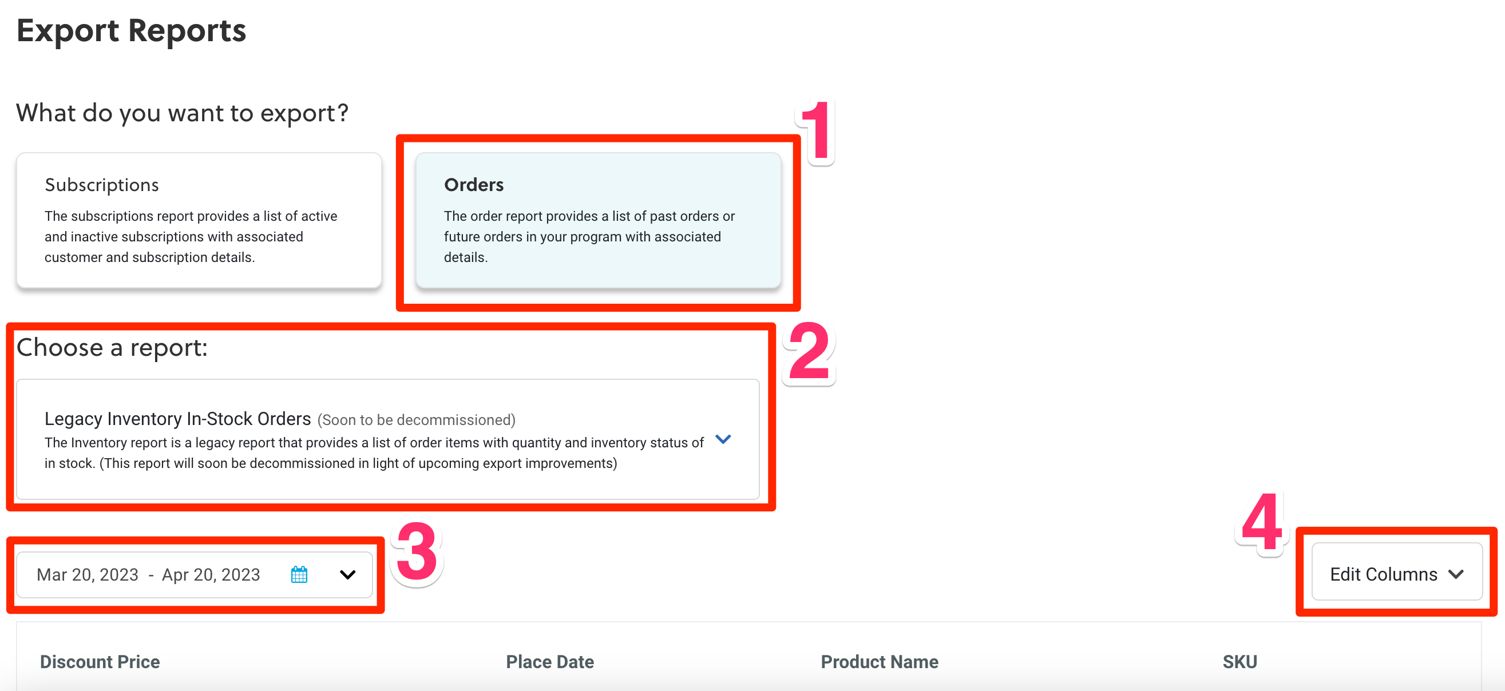
Task: Click the Orders card description text
Action: pos(589,237)
